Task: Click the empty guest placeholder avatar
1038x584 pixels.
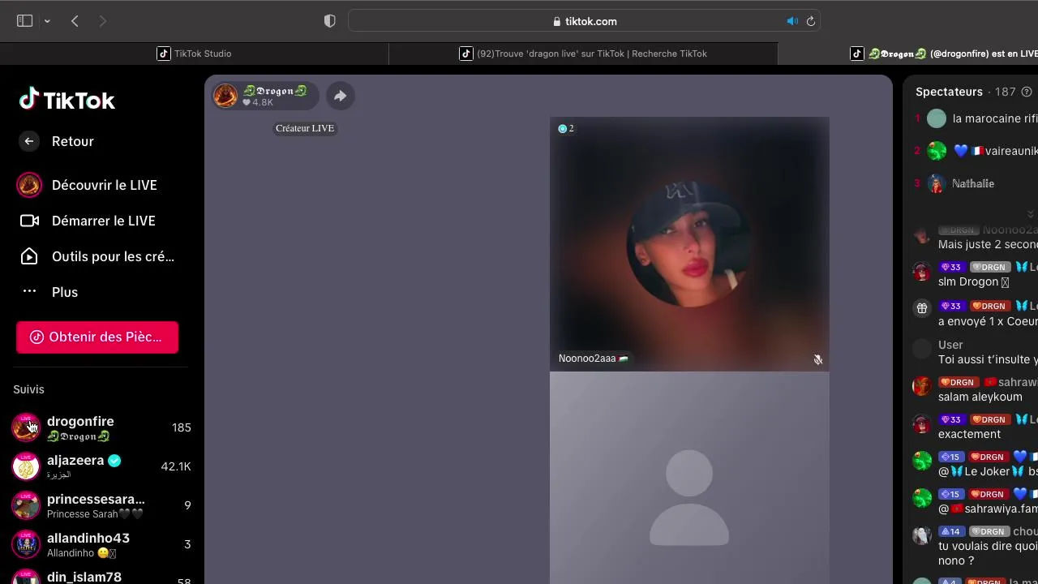Action: pyautogui.click(x=689, y=496)
